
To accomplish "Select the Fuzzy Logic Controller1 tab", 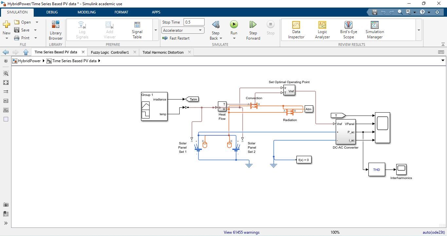I will 110,52.
